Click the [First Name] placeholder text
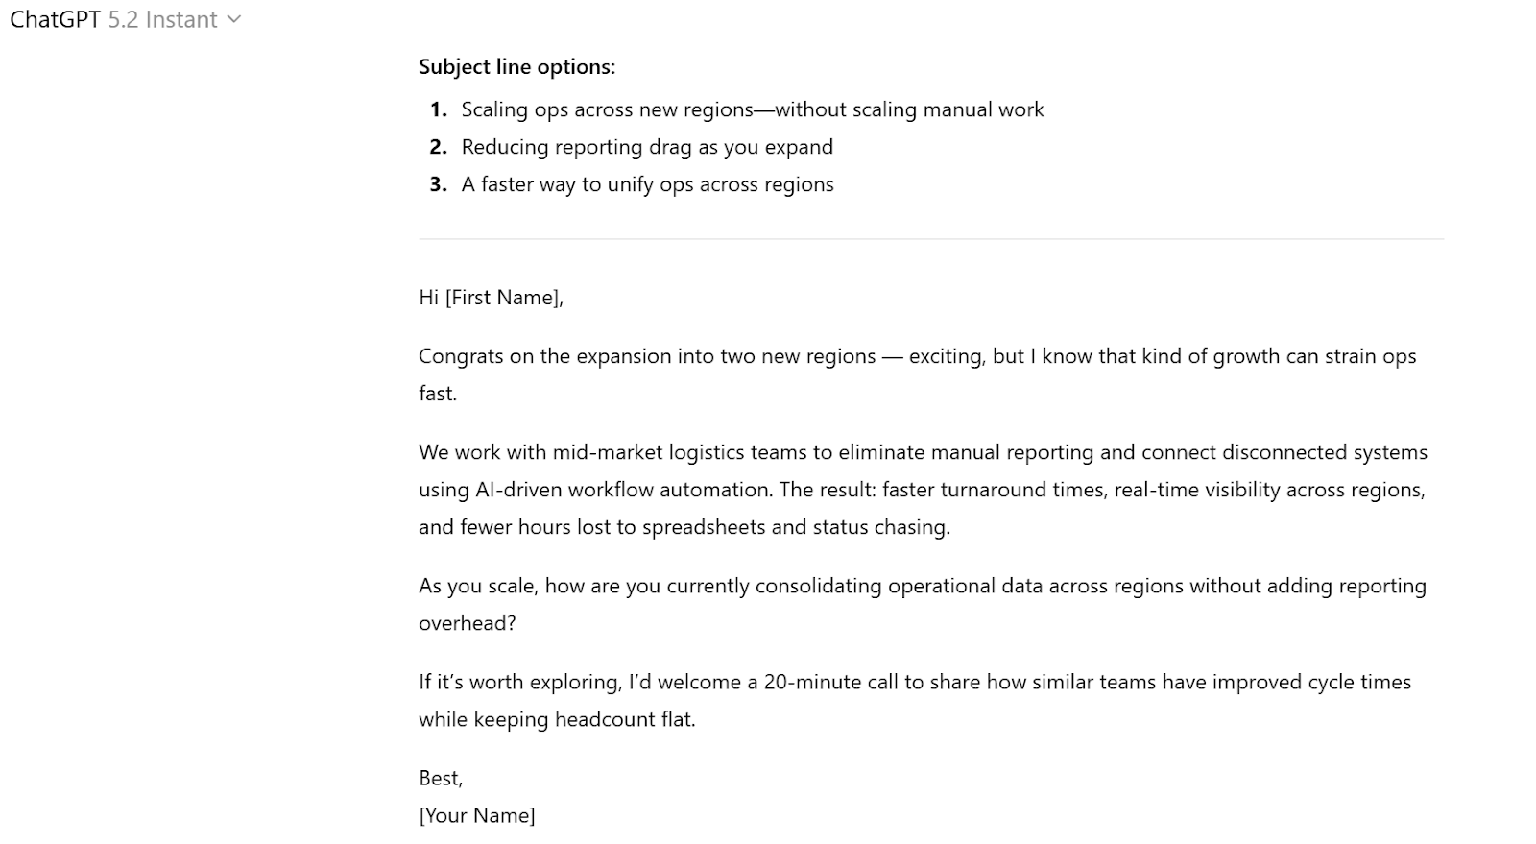Screen dimensions: 1536x844 click(x=505, y=298)
